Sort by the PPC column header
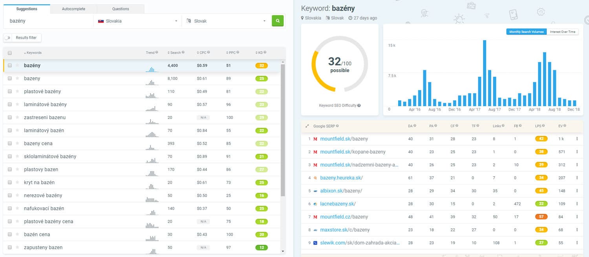Image resolution: width=589 pixels, height=257 pixels. click(230, 52)
